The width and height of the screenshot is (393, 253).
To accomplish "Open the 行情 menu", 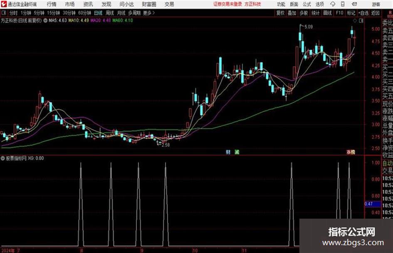I will (52, 4).
